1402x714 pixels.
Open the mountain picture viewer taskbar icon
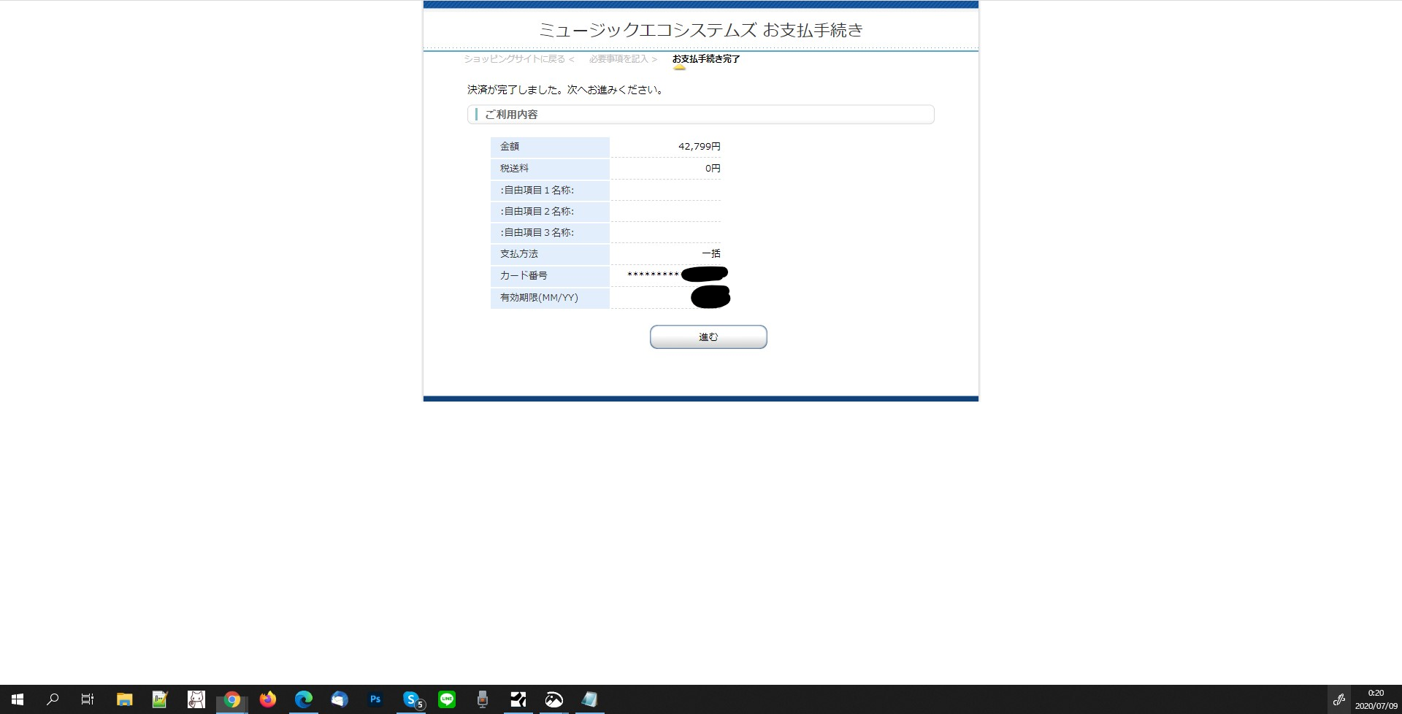click(553, 699)
